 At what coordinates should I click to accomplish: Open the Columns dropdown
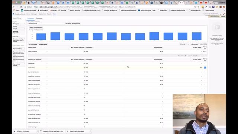184,44
